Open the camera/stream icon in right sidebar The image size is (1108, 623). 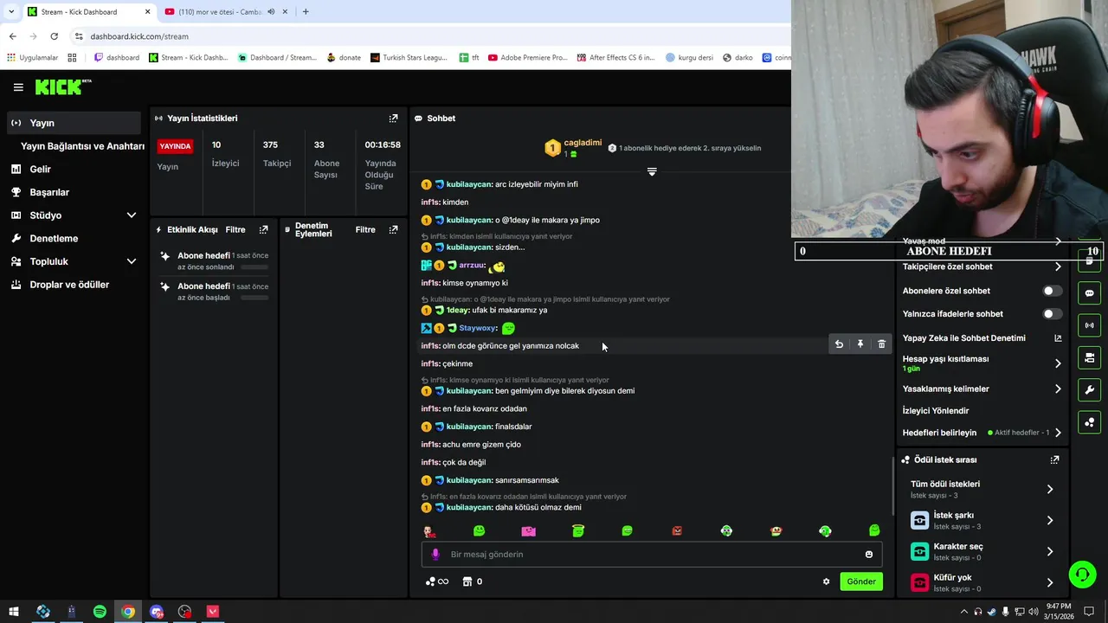(x=1089, y=357)
